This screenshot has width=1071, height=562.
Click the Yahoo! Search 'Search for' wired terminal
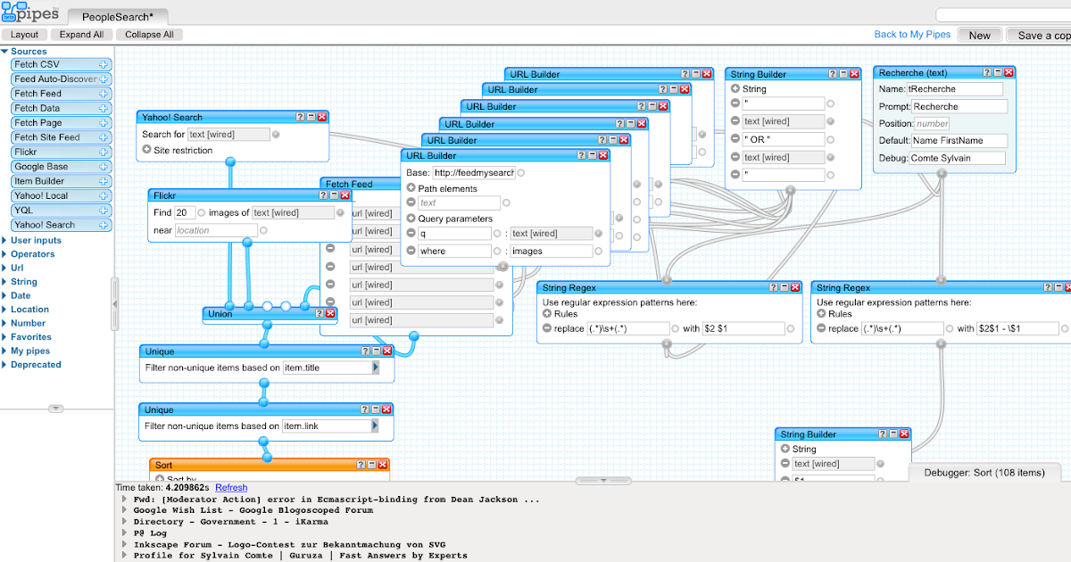276,135
